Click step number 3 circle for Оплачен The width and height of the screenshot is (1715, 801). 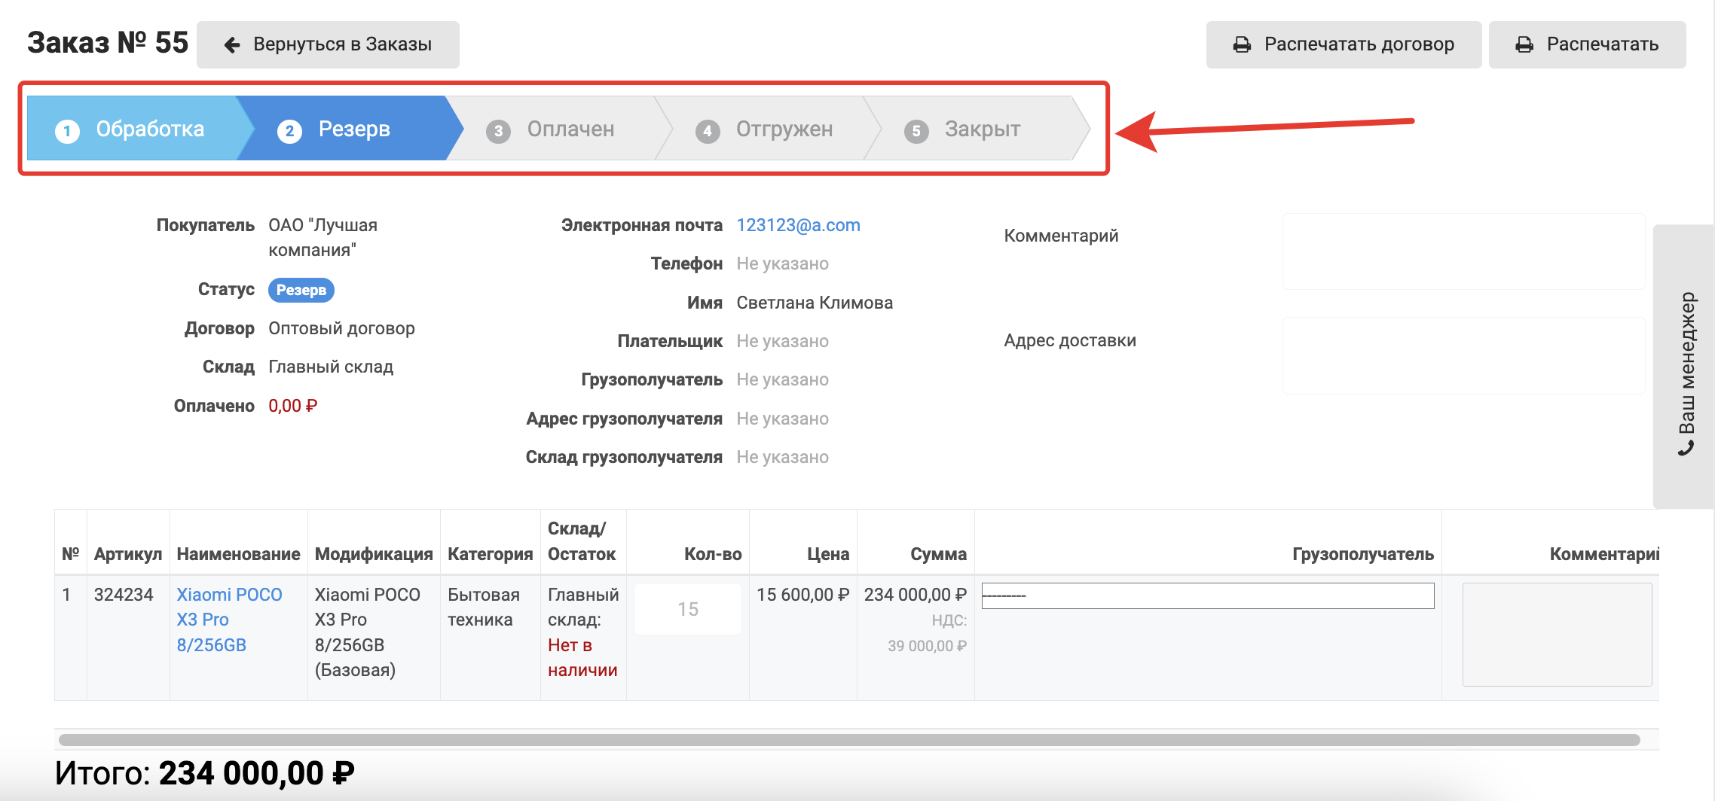pos(498,131)
